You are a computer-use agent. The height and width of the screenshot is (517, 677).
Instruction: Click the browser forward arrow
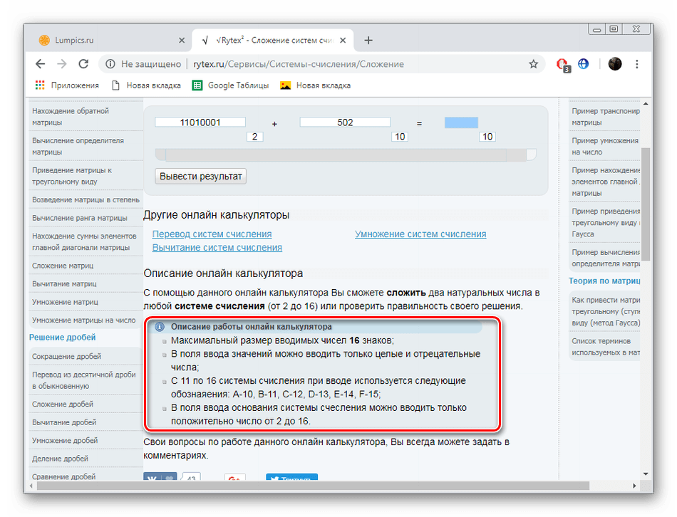[62, 64]
